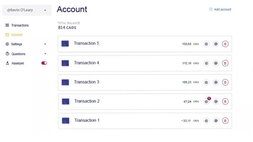Expand the Settings submenu arrow

coord(45,44)
